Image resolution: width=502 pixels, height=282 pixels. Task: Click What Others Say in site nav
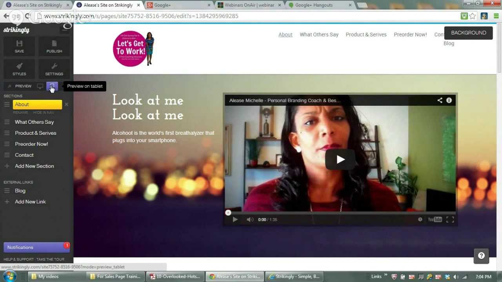(319, 34)
